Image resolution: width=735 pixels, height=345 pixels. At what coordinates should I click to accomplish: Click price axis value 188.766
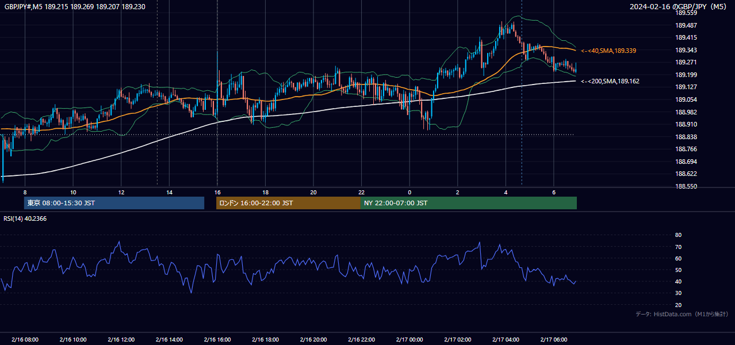tap(686, 149)
